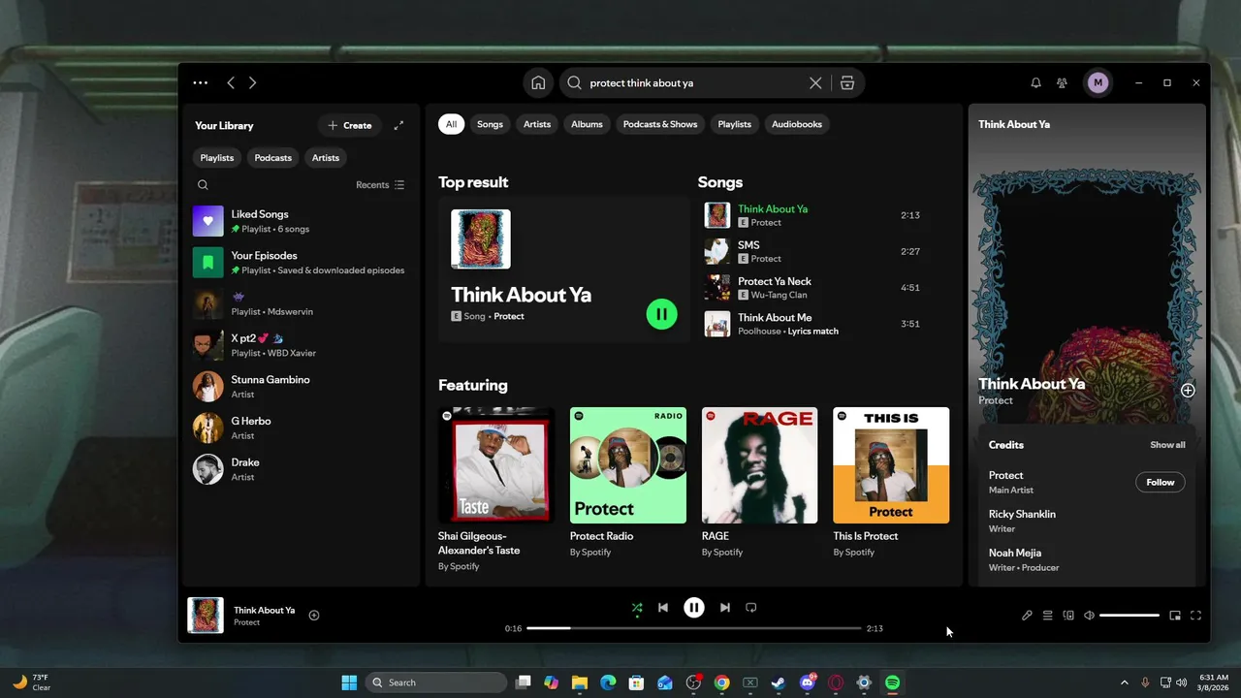Image resolution: width=1241 pixels, height=698 pixels.
Task: Open Google Chrome from the taskbar
Action: [721, 682]
